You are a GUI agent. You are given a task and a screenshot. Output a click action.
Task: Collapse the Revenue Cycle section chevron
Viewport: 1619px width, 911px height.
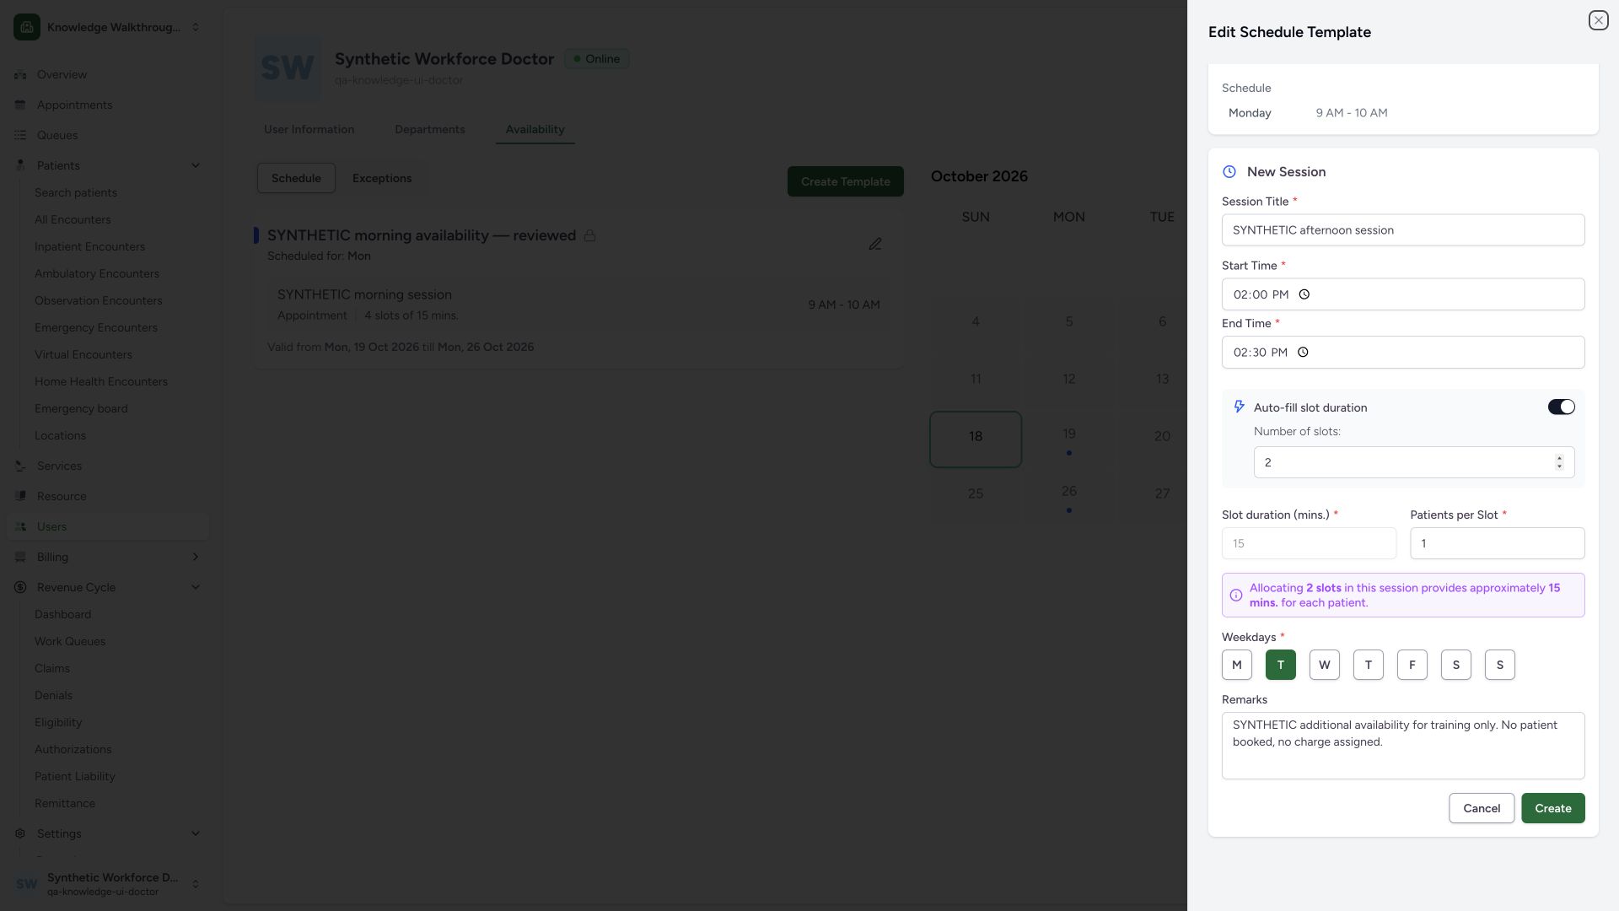point(196,587)
